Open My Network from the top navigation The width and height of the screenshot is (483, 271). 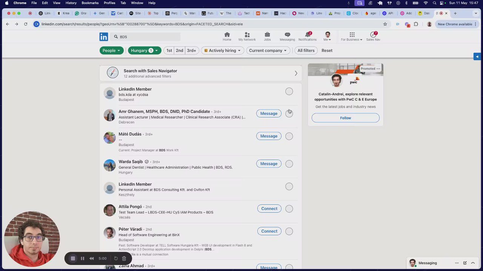[247, 37]
